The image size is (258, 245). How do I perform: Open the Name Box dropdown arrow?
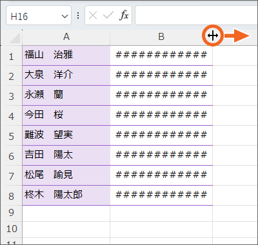tap(64, 16)
